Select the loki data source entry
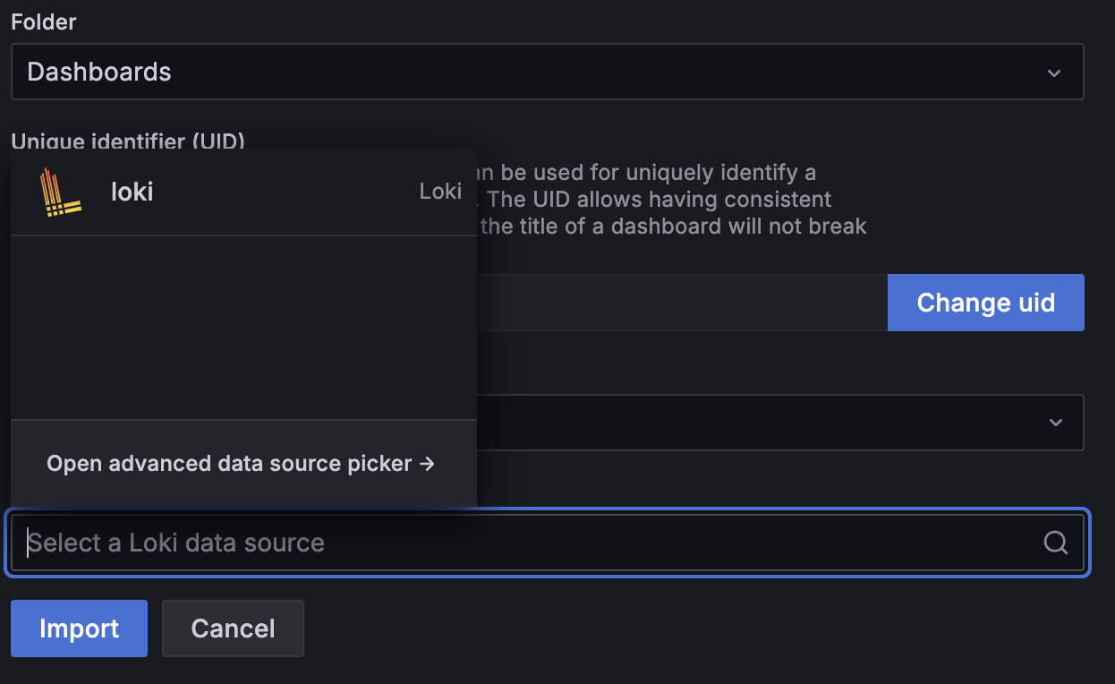The height and width of the screenshot is (684, 1115). tap(243, 192)
